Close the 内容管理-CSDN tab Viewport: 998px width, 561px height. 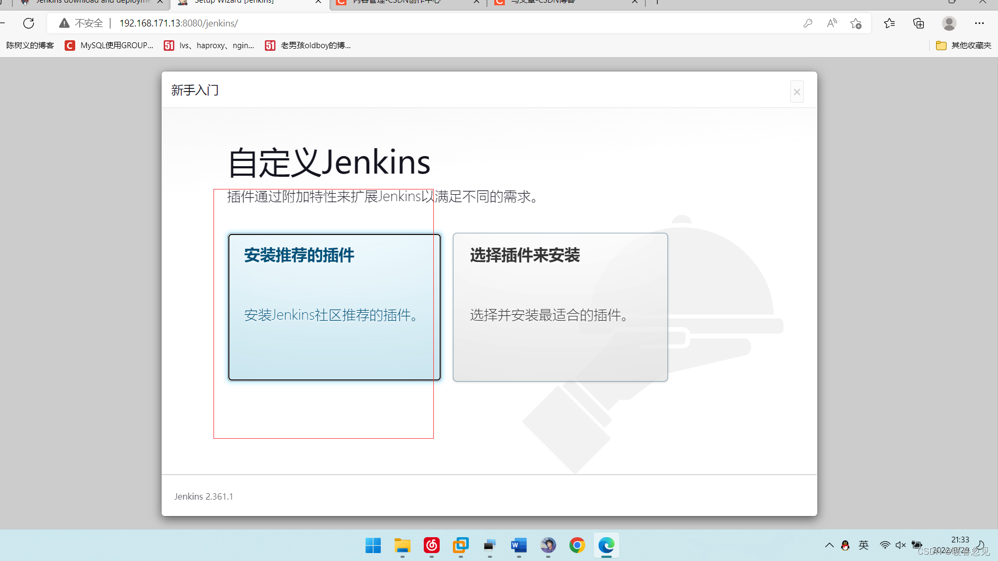(477, 2)
